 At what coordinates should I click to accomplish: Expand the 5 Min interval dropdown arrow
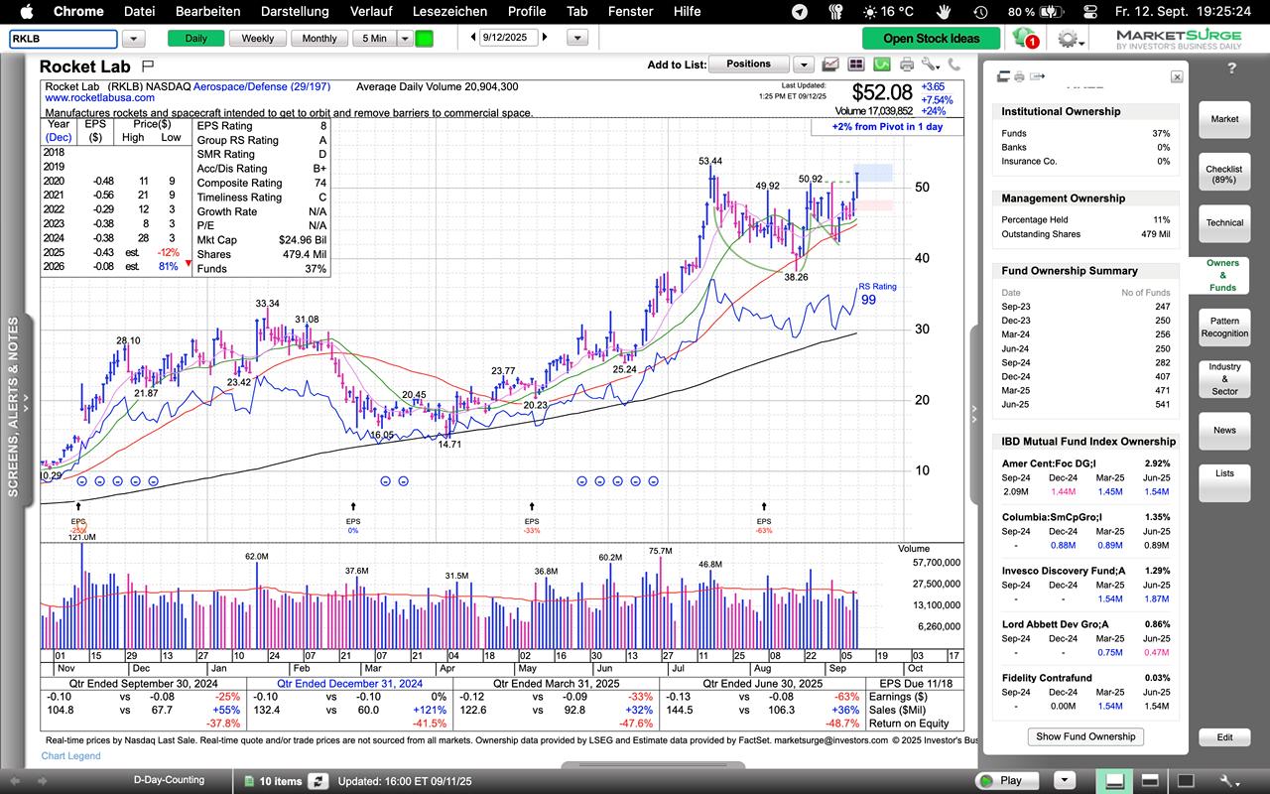point(404,39)
